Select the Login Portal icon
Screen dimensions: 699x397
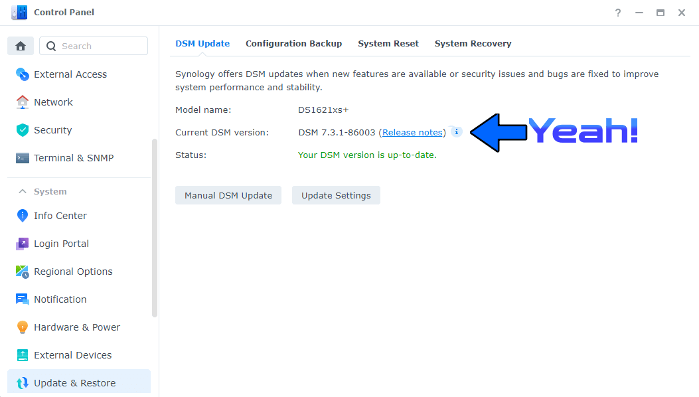[x=22, y=243]
